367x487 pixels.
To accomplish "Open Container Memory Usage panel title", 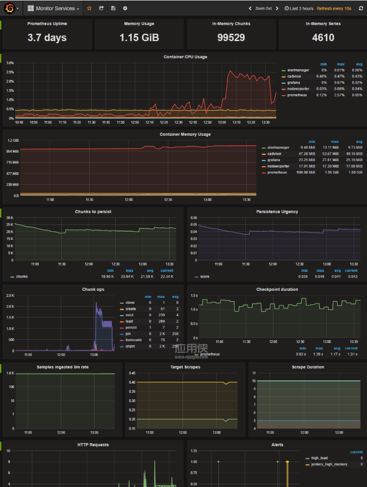I will point(185,134).
